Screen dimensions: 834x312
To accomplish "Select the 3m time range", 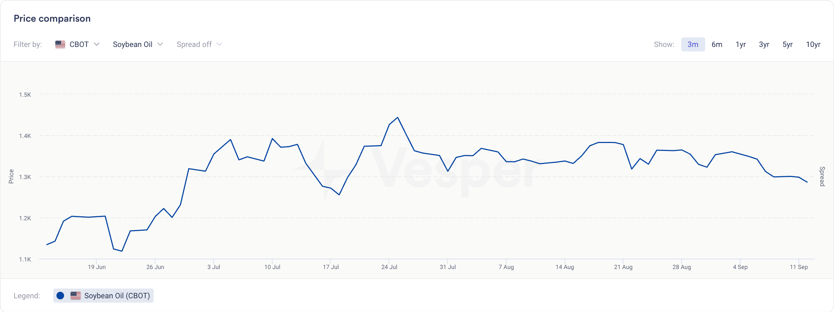I will [693, 44].
